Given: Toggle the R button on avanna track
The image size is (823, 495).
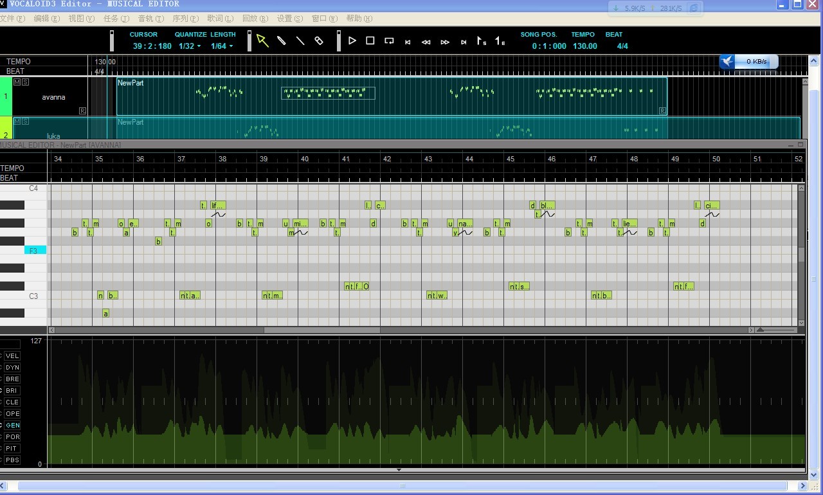Looking at the screenshot, I should point(82,111).
